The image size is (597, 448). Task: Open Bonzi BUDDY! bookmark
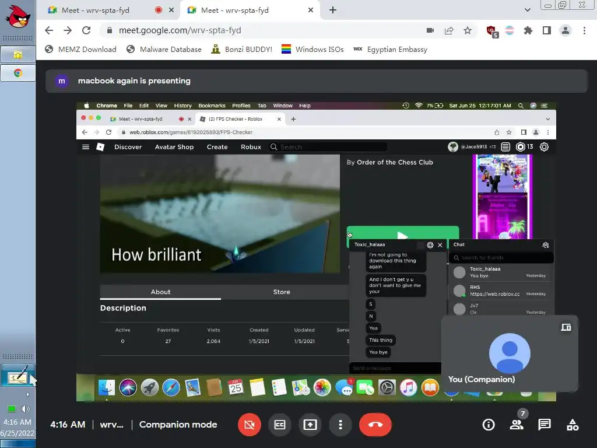pyautogui.click(x=242, y=50)
